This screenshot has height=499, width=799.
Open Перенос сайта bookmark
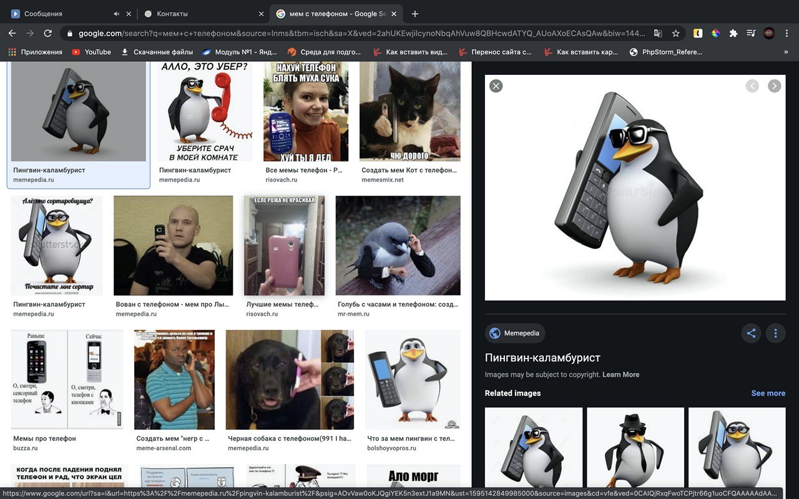pyautogui.click(x=496, y=52)
